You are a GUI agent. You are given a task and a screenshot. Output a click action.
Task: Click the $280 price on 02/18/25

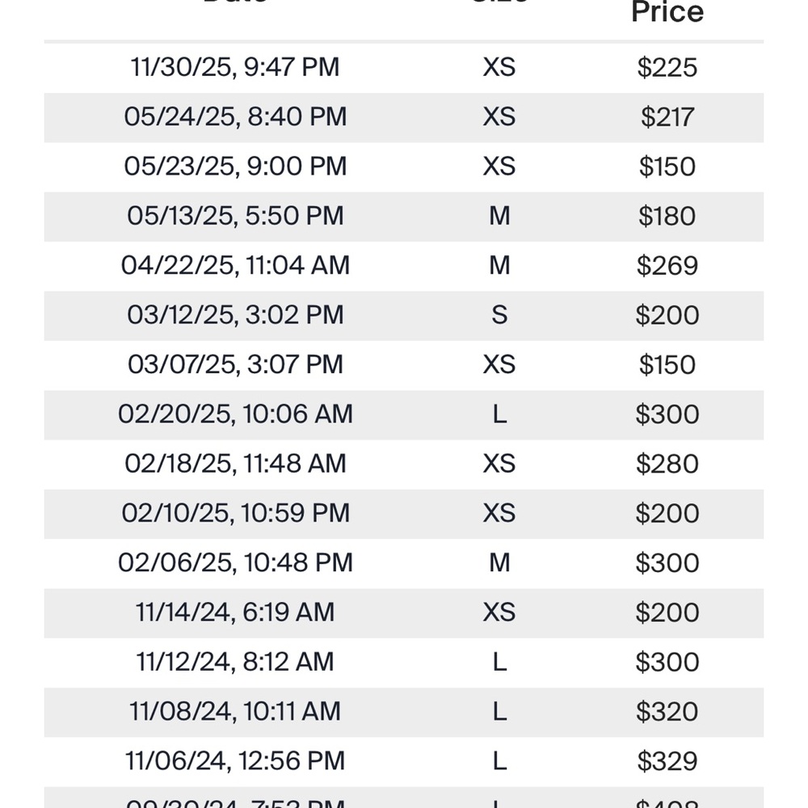(667, 464)
